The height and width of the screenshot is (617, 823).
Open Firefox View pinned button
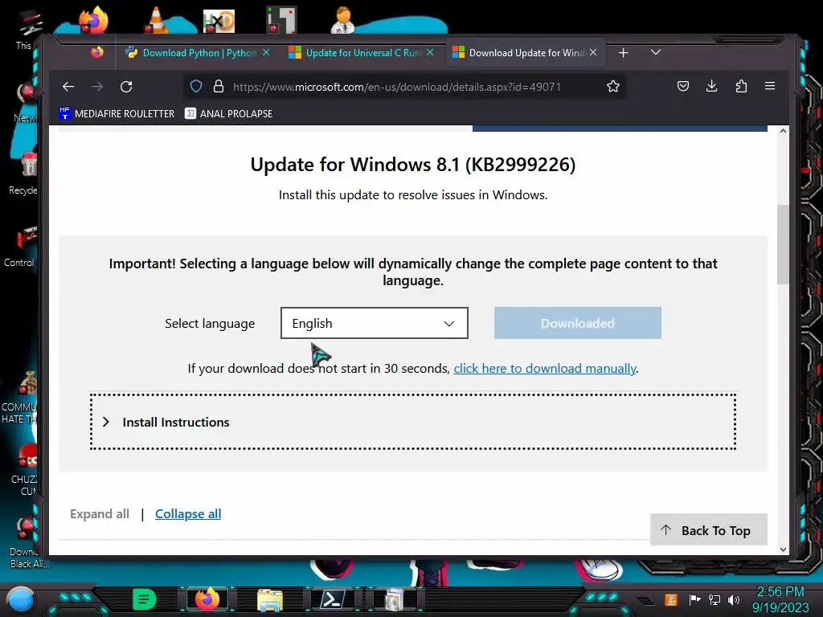coord(97,52)
